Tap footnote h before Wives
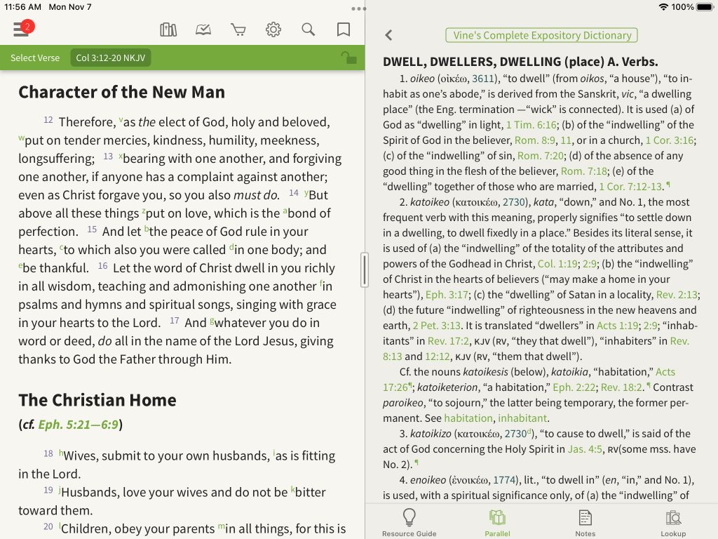This screenshot has height=539, width=718. point(61,454)
